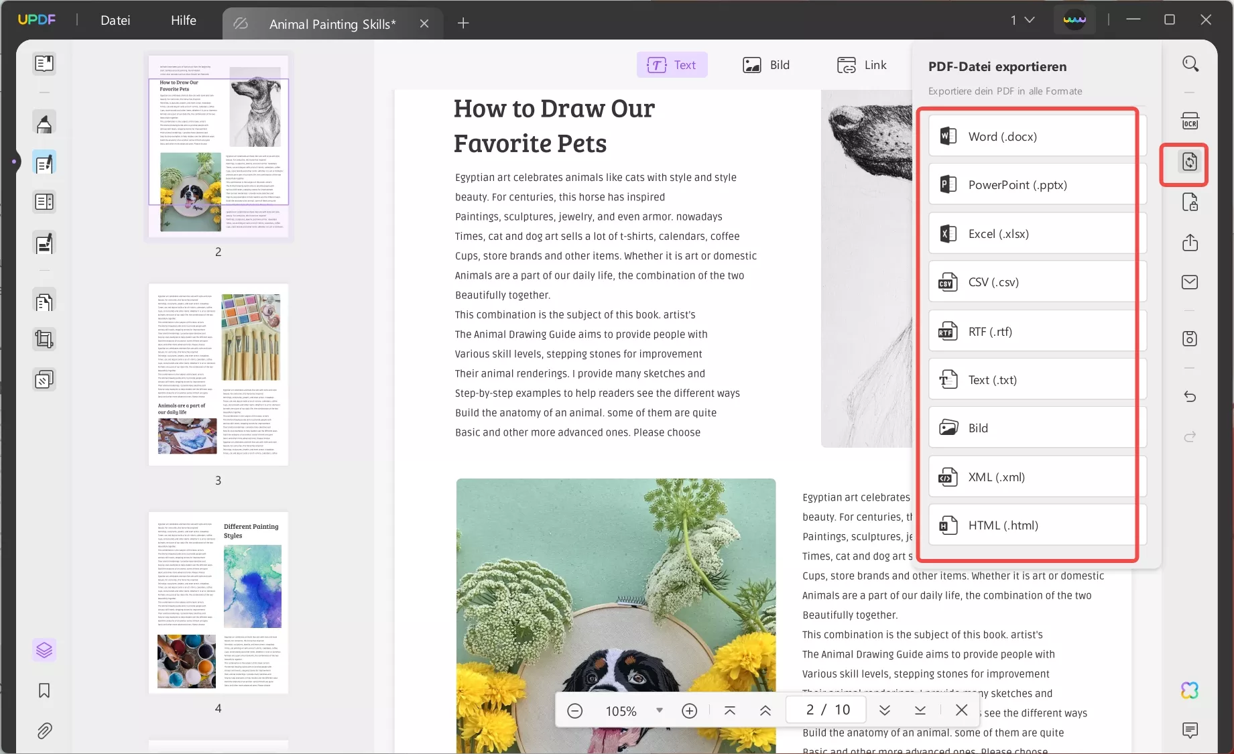Open the Watermark and background tool
Image resolution: width=1234 pixels, height=754 pixels.
44,380
